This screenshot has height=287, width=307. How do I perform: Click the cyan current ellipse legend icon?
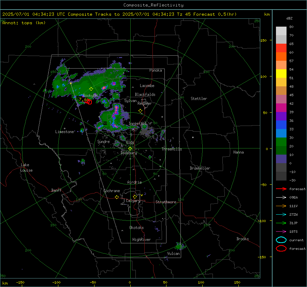281,240
